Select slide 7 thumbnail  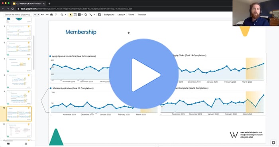[x=19, y=65]
